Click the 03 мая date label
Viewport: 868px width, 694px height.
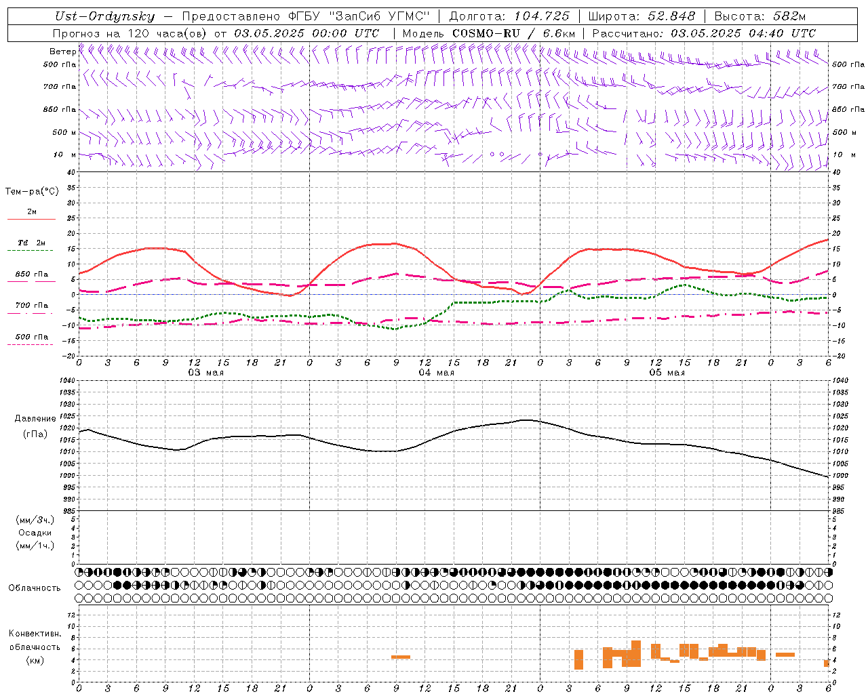pos(205,373)
